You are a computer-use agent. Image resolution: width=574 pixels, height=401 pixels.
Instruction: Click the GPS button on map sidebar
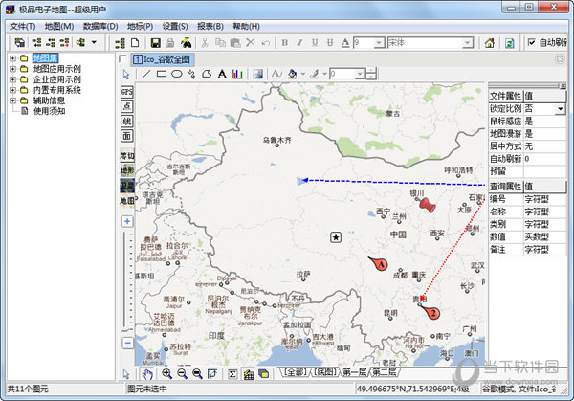tap(126, 92)
